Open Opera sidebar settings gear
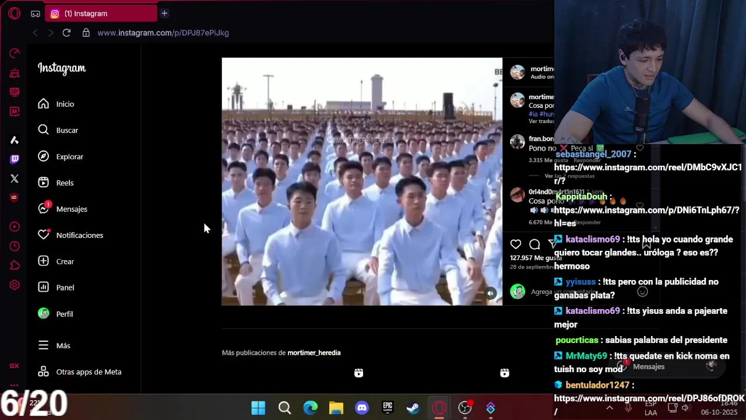The width and height of the screenshot is (746, 420). [15, 285]
